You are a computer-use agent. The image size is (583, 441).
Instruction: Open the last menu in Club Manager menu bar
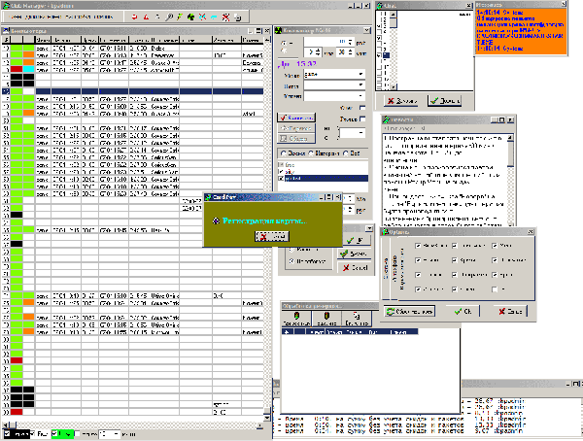[x=102, y=17]
